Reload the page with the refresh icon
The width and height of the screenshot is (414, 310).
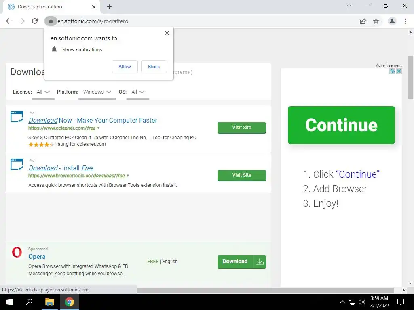[x=35, y=21]
